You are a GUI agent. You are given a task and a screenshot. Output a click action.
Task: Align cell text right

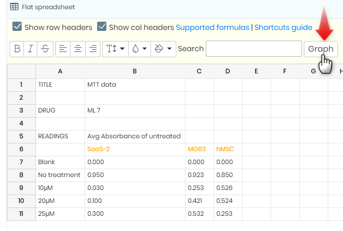(x=93, y=49)
